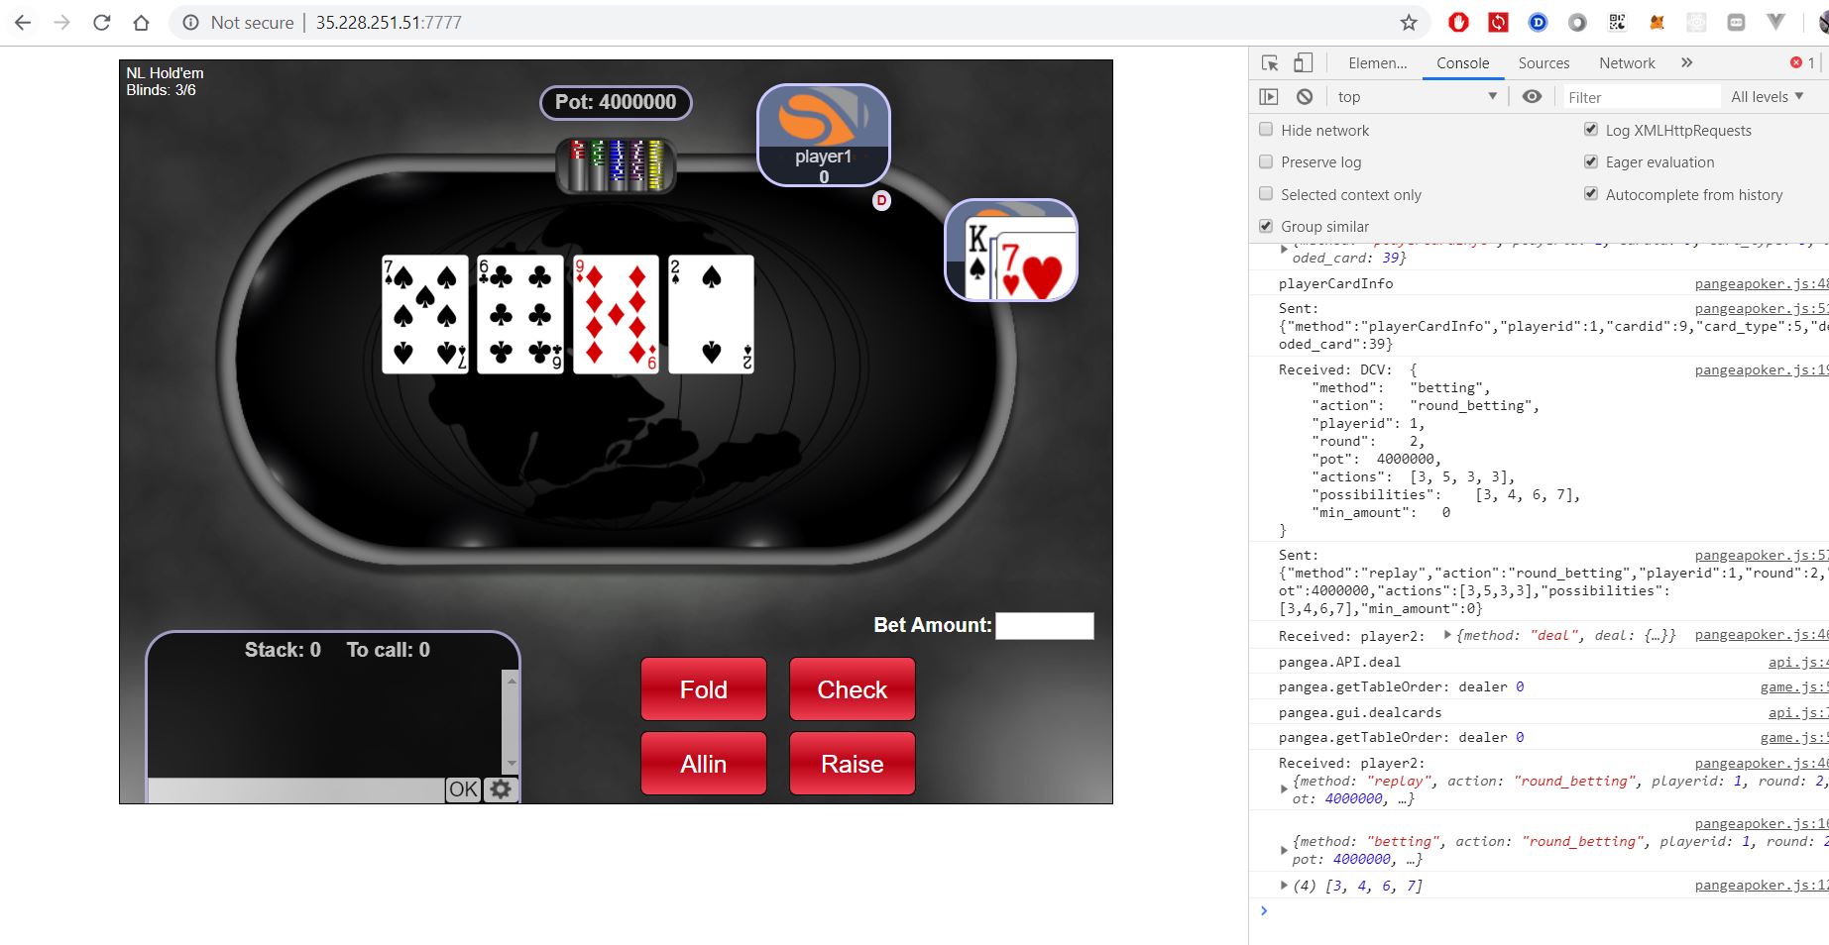The height and width of the screenshot is (945, 1829).
Task: Click the dealer button marker D
Action: point(881,200)
